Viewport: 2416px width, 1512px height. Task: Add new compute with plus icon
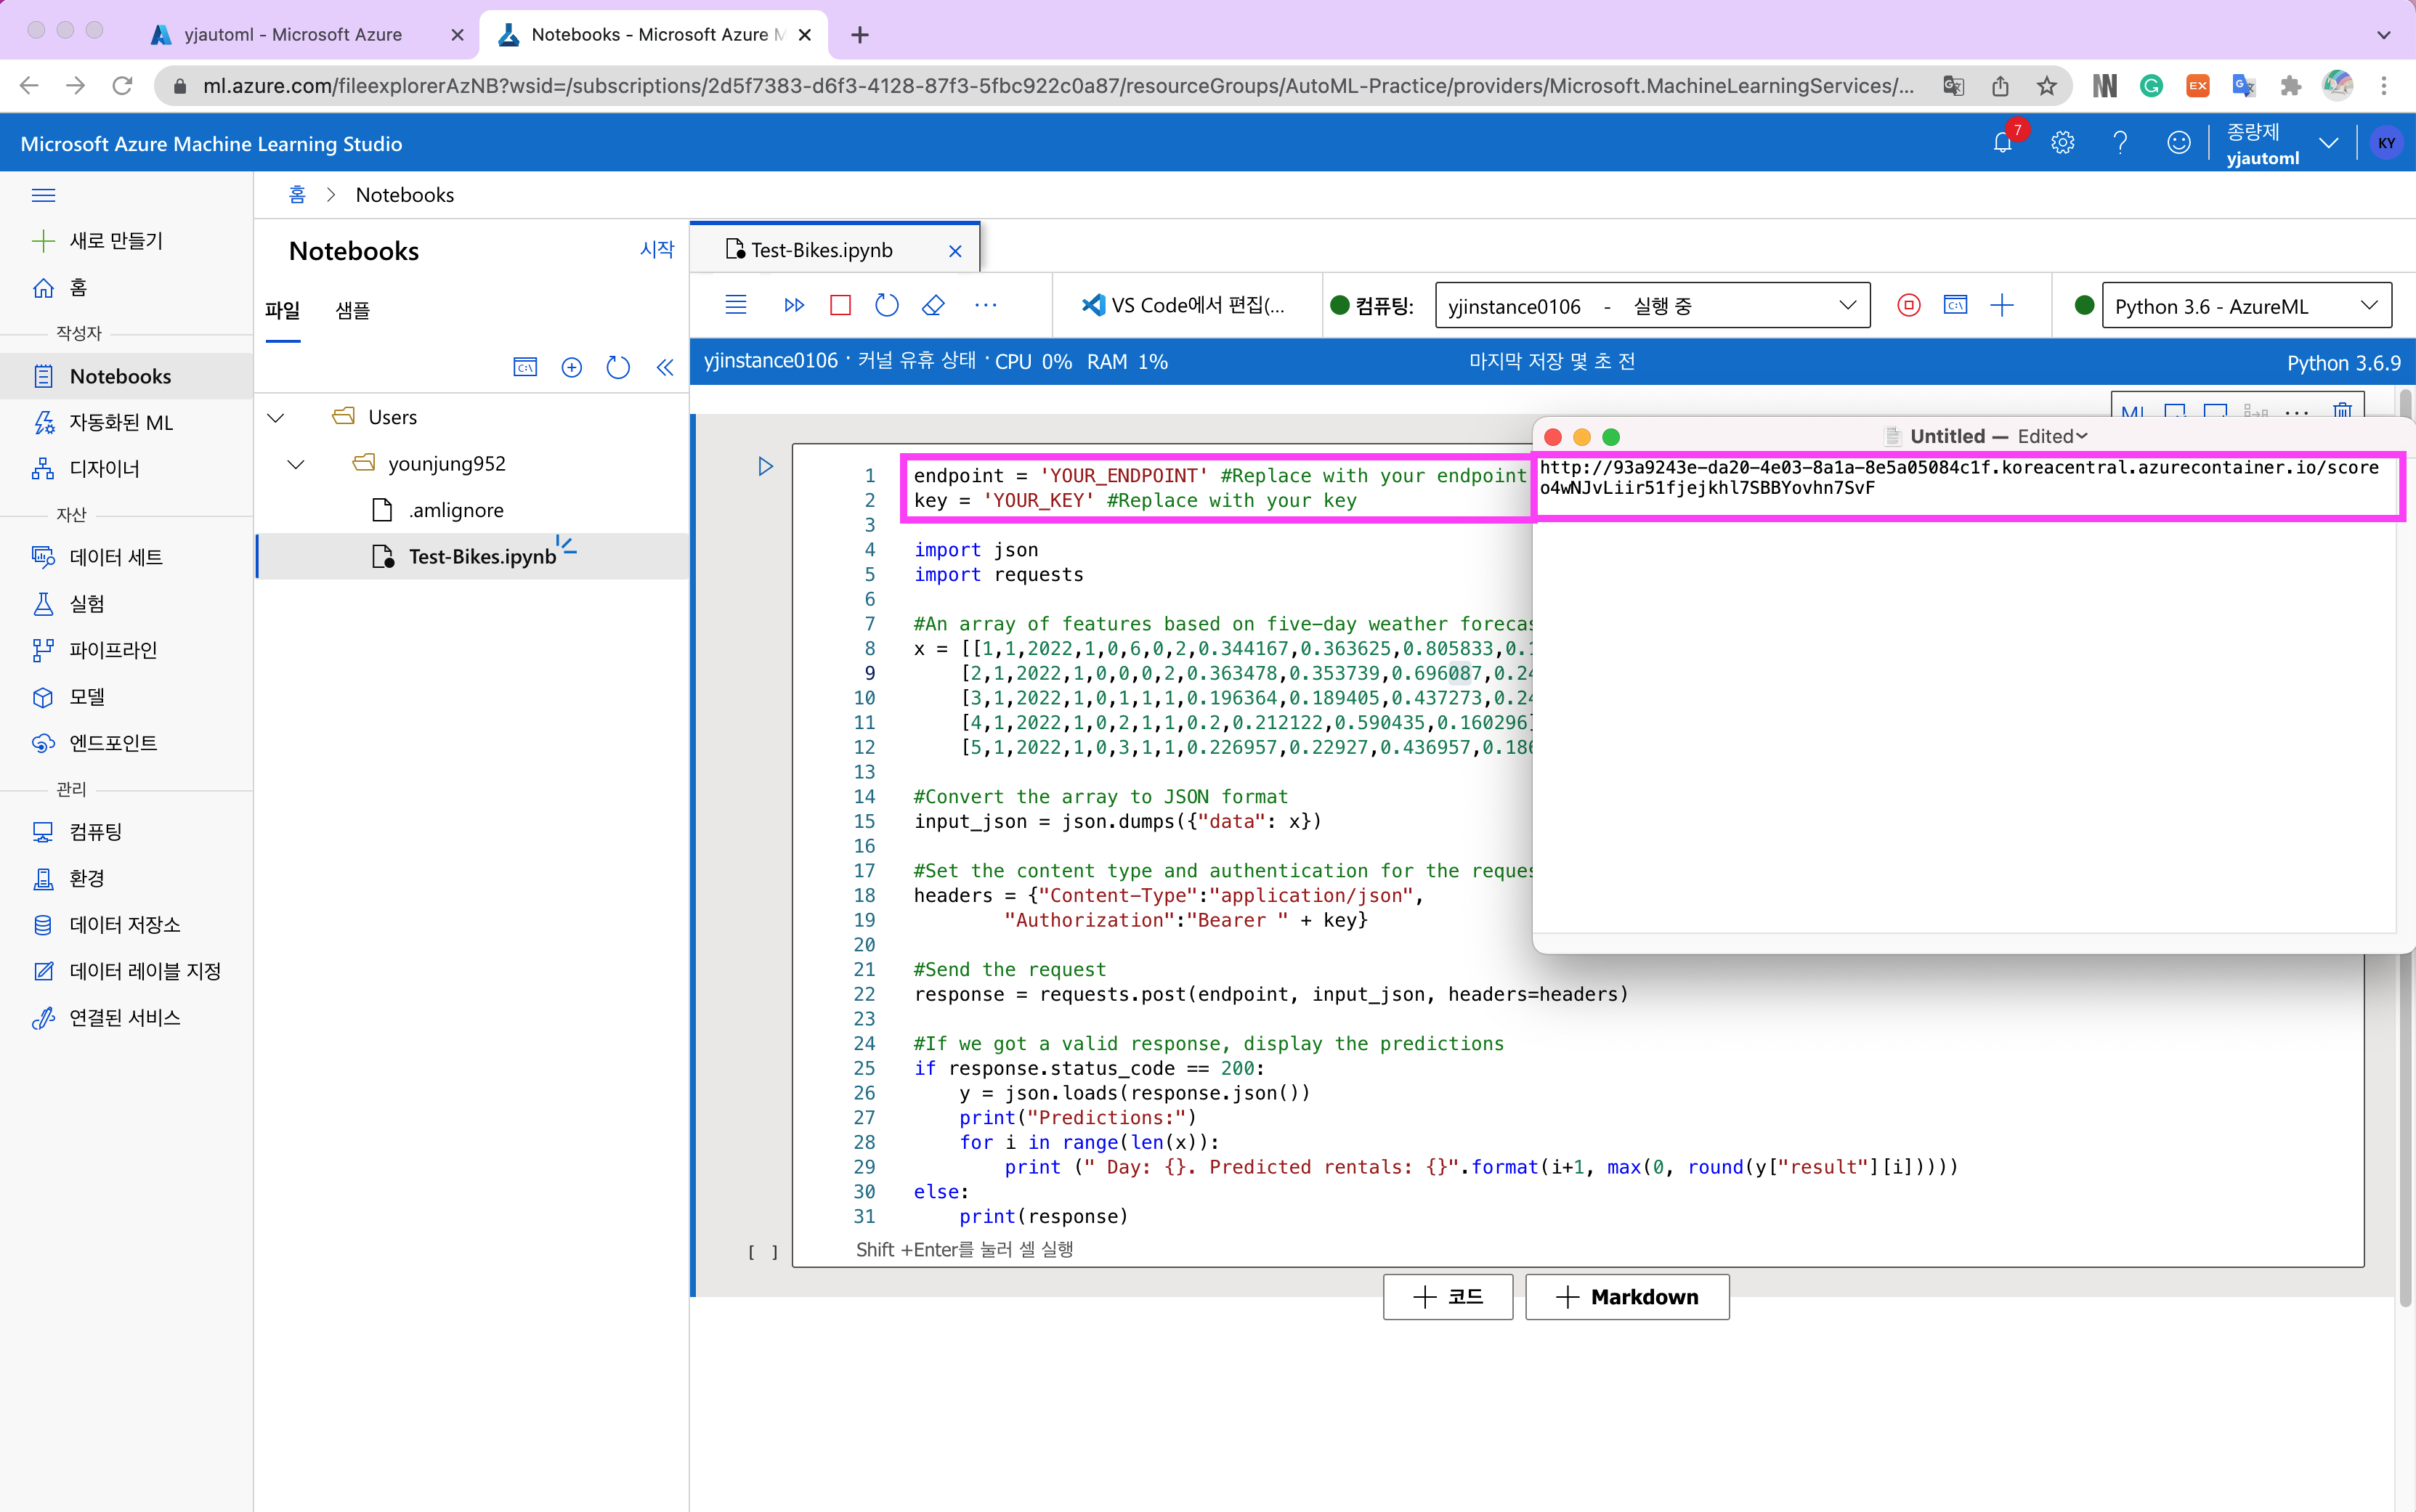point(2002,305)
